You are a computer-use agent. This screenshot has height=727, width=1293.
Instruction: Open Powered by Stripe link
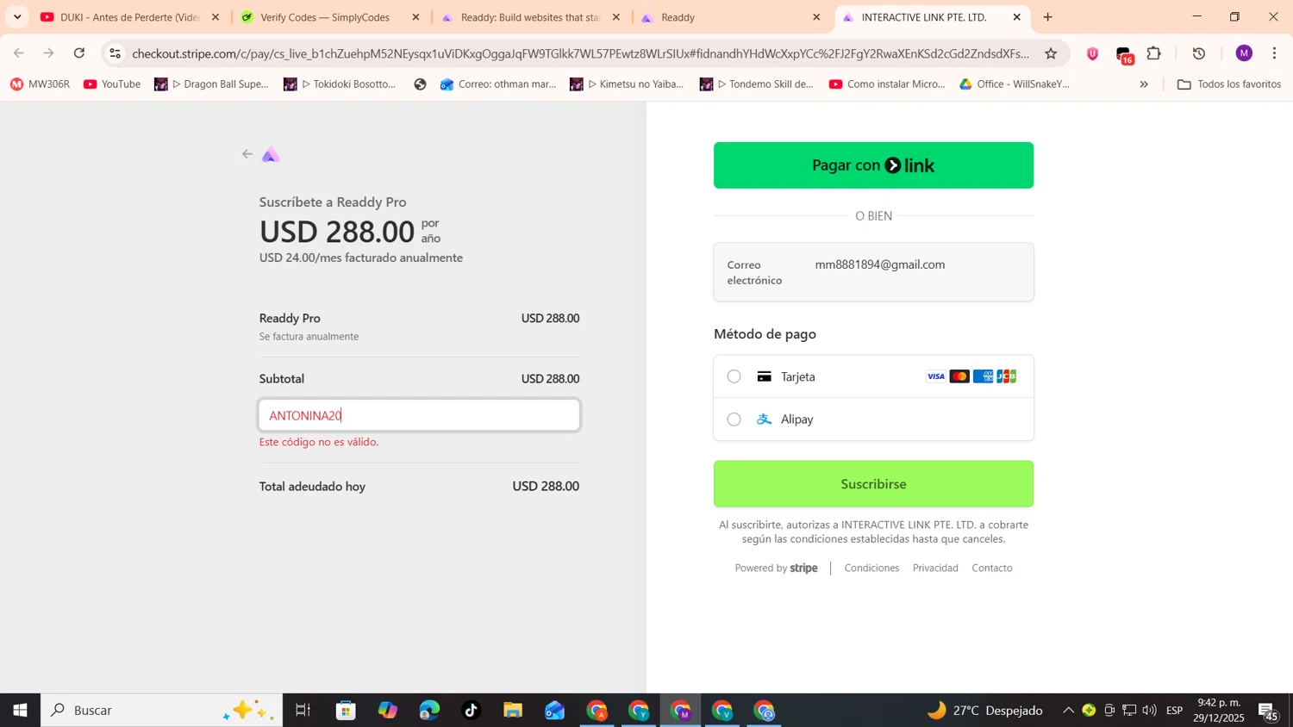tap(776, 568)
